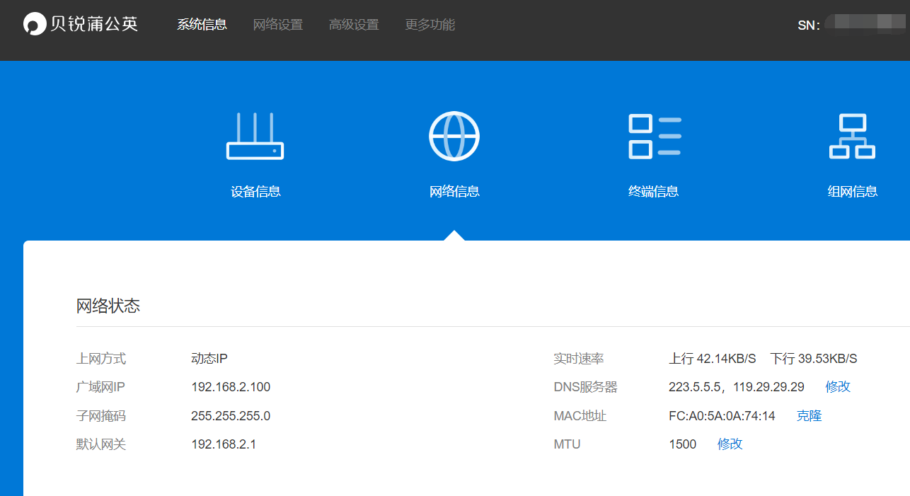
Task: Select the MAC address FC:A0:5A:0A:74:14
Action: (x=723, y=415)
